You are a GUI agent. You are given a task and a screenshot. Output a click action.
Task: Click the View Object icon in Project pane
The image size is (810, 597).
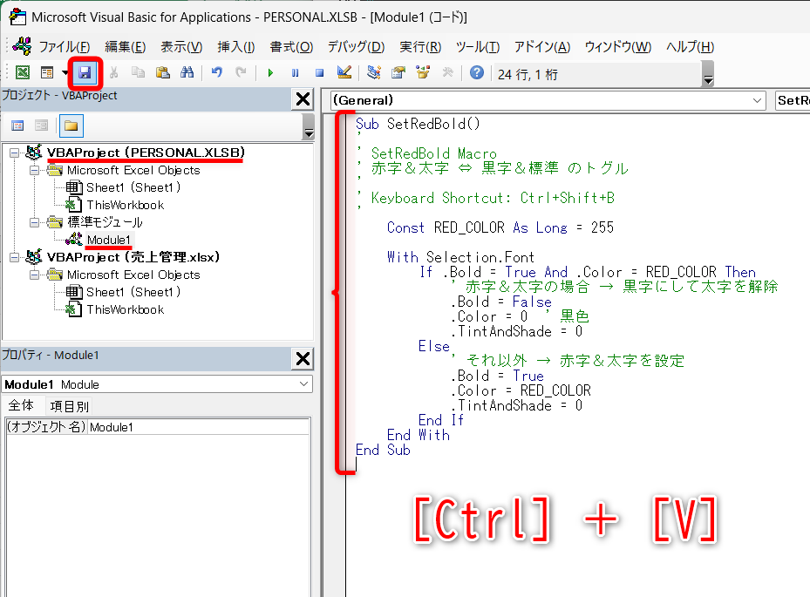(41, 126)
